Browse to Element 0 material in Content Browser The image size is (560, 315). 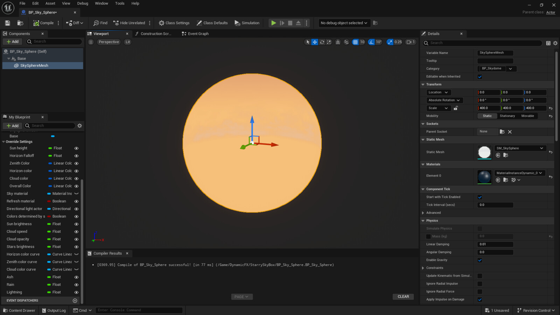(505, 180)
